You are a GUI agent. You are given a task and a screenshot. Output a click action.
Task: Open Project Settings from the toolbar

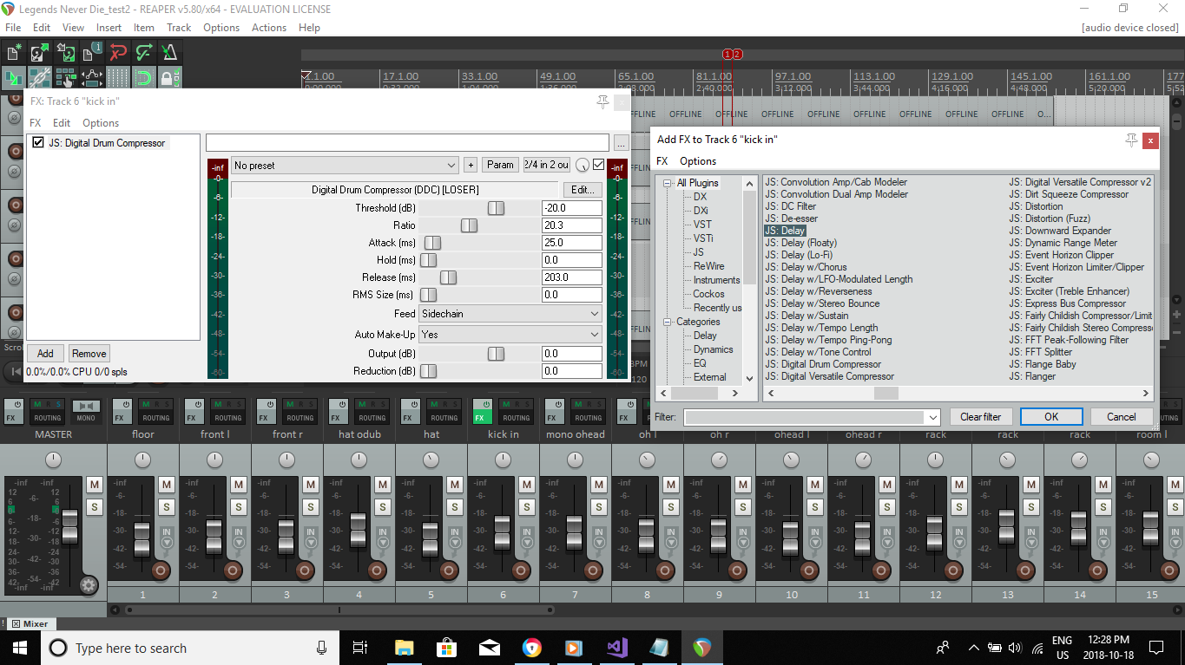92,53
